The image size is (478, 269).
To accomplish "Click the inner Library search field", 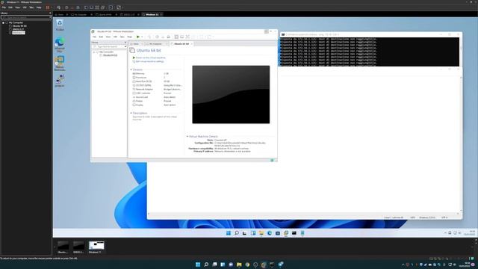I will tap(109, 46).
